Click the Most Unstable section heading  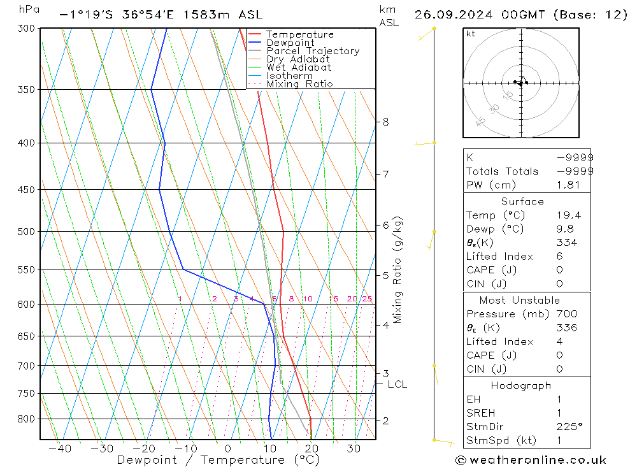click(x=520, y=300)
